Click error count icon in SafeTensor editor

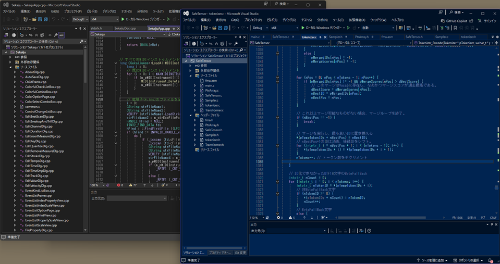click(278, 218)
